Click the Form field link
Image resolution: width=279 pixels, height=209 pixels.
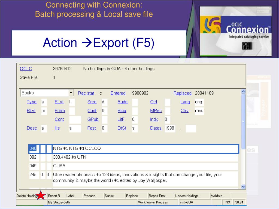[60, 110]
